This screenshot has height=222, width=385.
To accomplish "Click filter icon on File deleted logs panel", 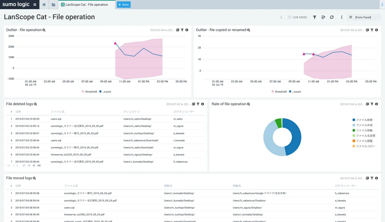I will 198,104.
